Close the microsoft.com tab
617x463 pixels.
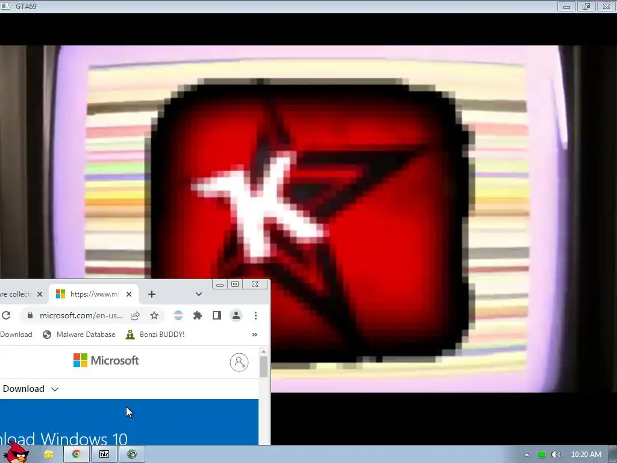pyautogui.click(x=129, y=294)
